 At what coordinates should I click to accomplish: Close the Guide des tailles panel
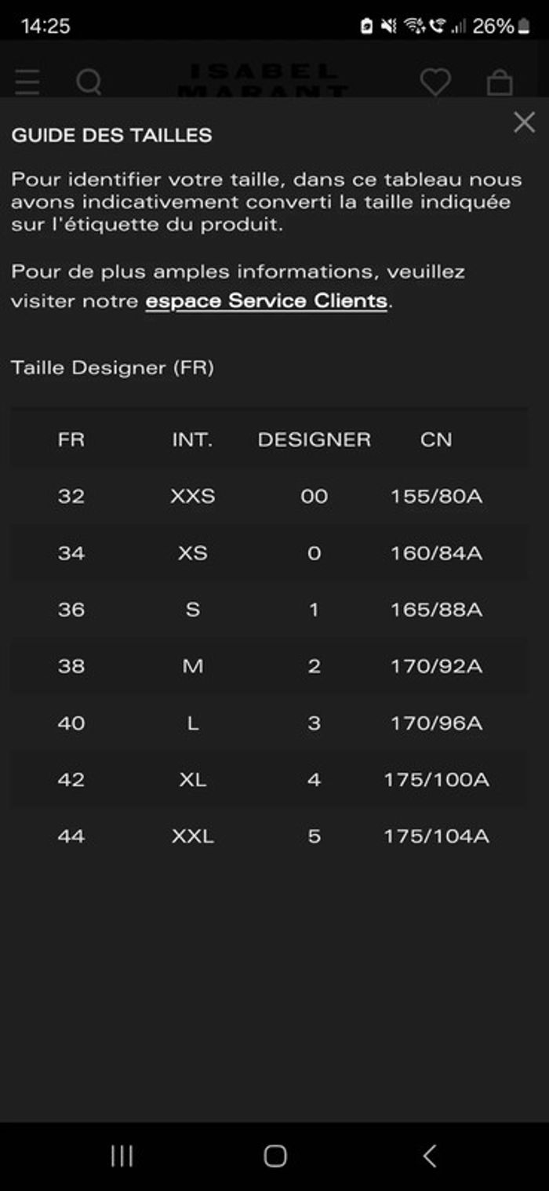524,122
